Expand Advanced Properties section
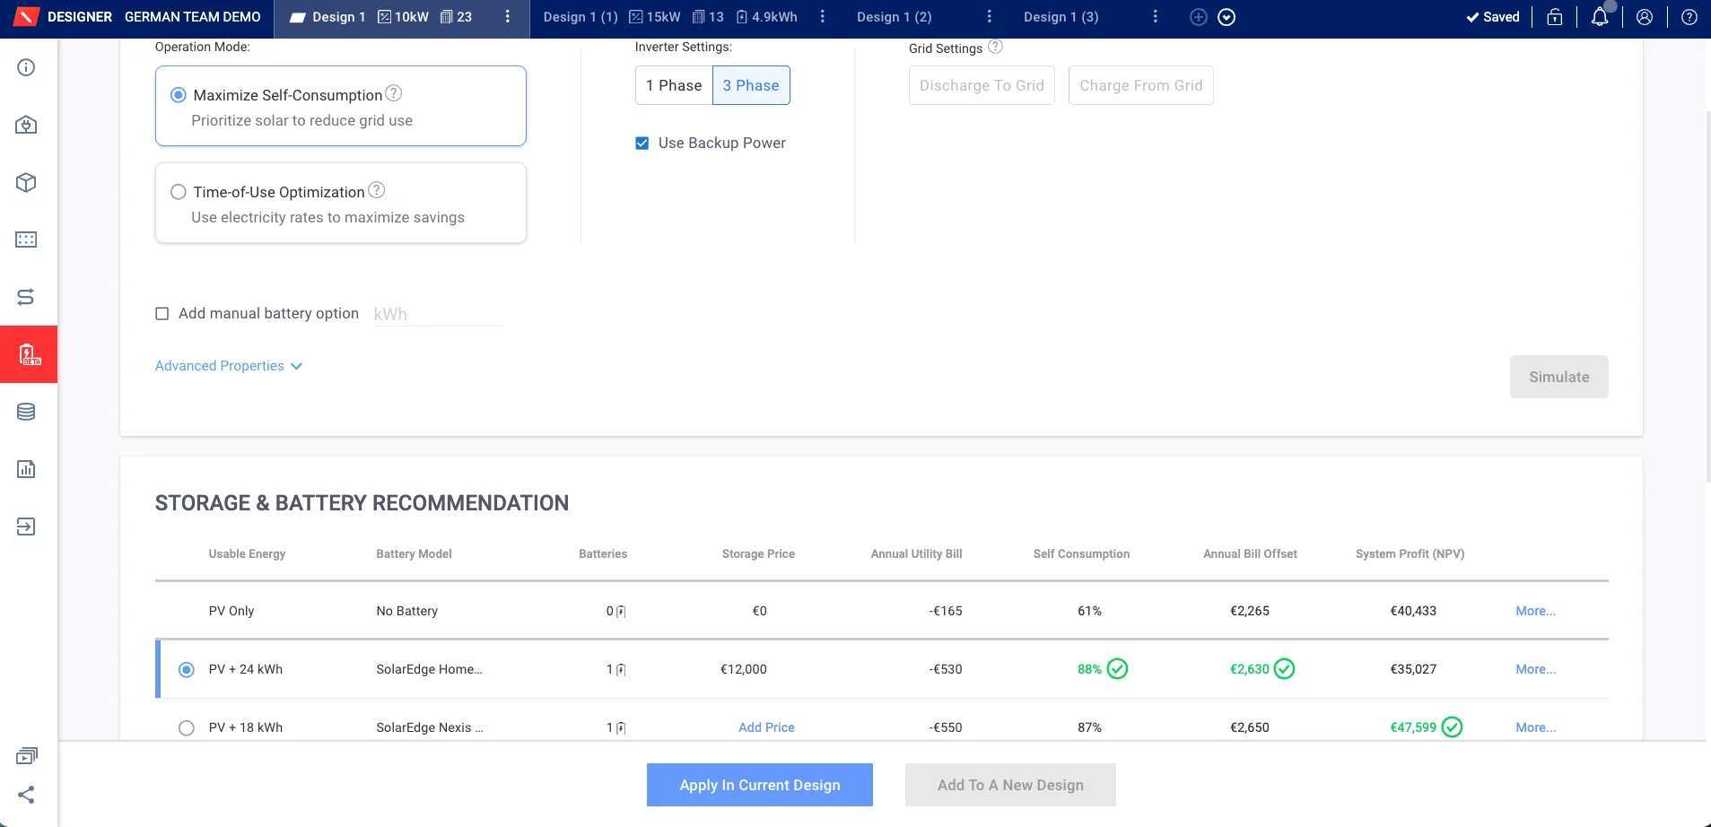 point(229,366)
